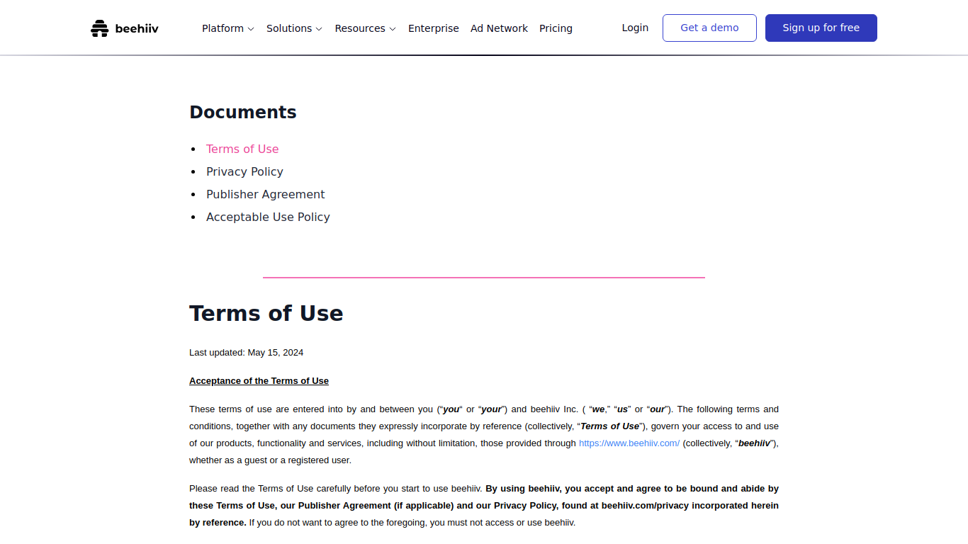Click the Login link
The height and width of the screenshot is (544, 968).
(635, 28)
